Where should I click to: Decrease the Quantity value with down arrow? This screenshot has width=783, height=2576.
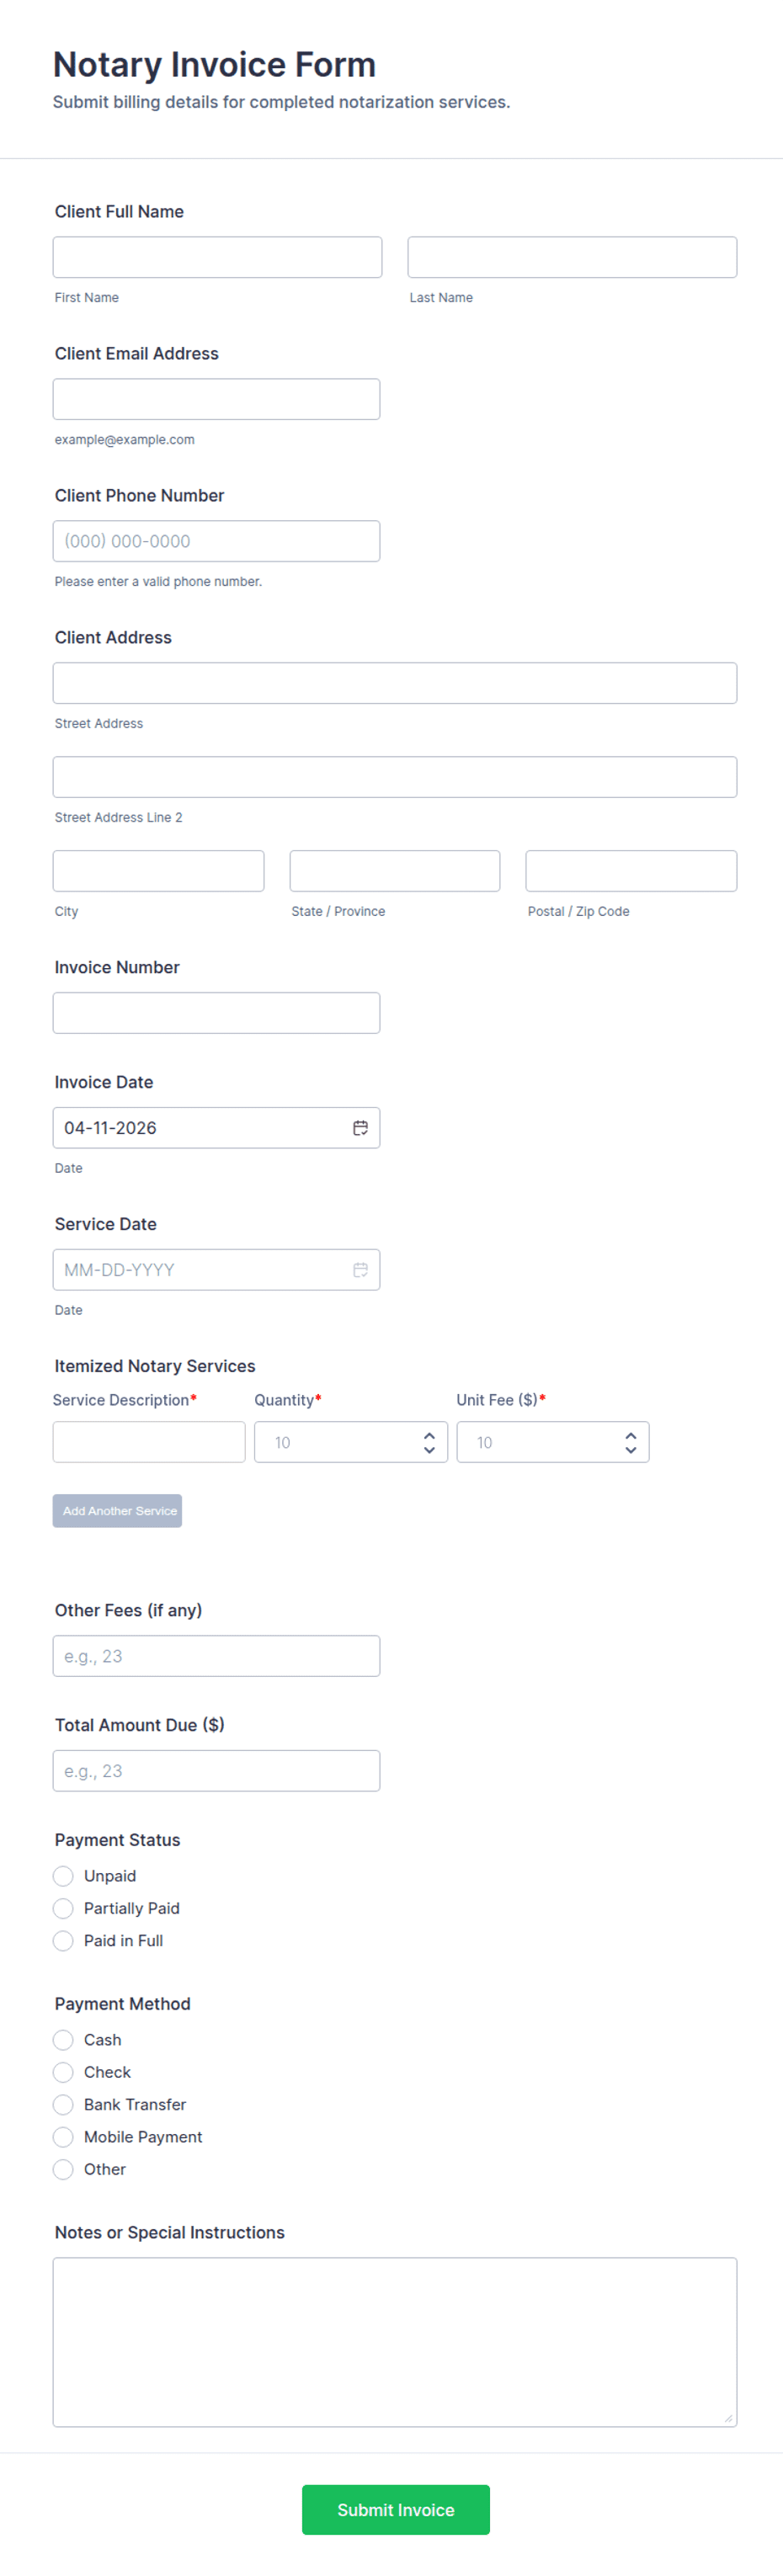[429, 1450]
